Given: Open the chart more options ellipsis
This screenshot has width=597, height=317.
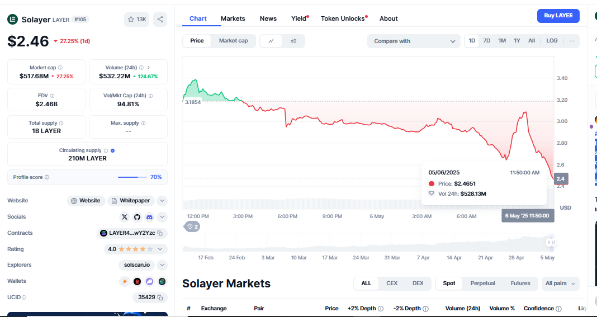Looking at the screenshot, I should pos(572,41).
